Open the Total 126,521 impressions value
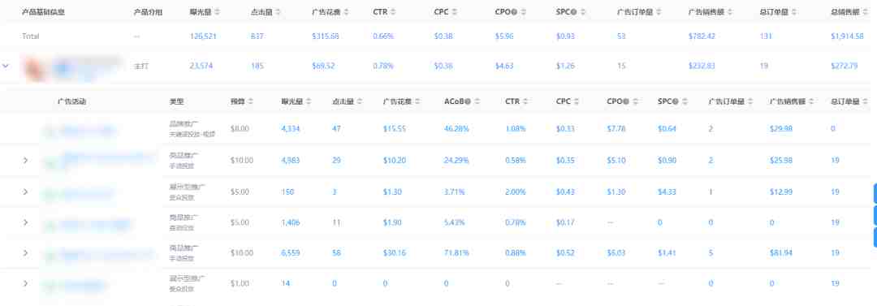The image size is (877, 306). (x=203, y=37)
